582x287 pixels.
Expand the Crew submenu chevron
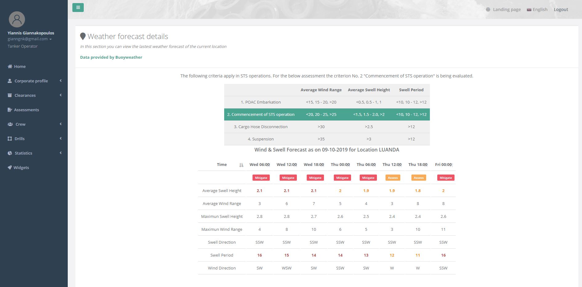(61, 124)
